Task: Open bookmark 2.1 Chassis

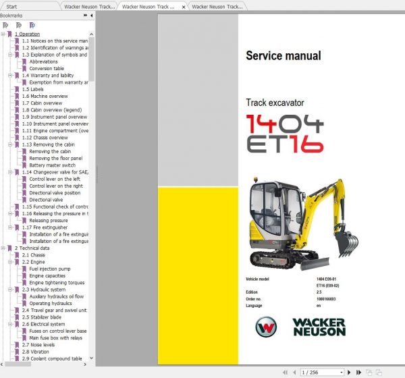Action: tap(33, 255)
